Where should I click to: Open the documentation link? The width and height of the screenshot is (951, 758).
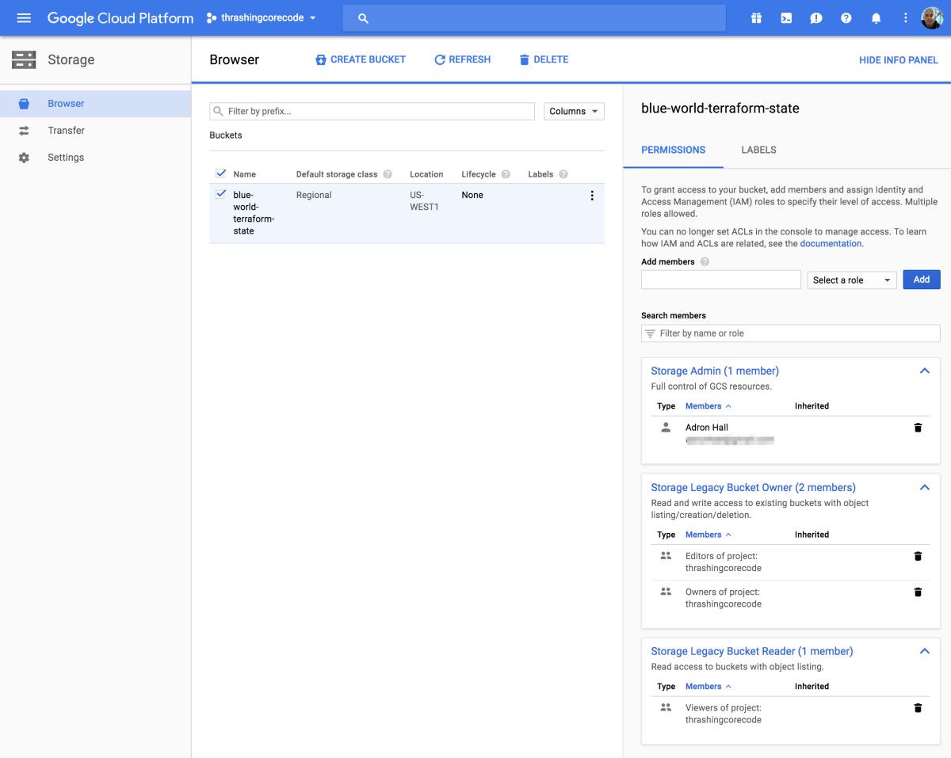(831, 244)
